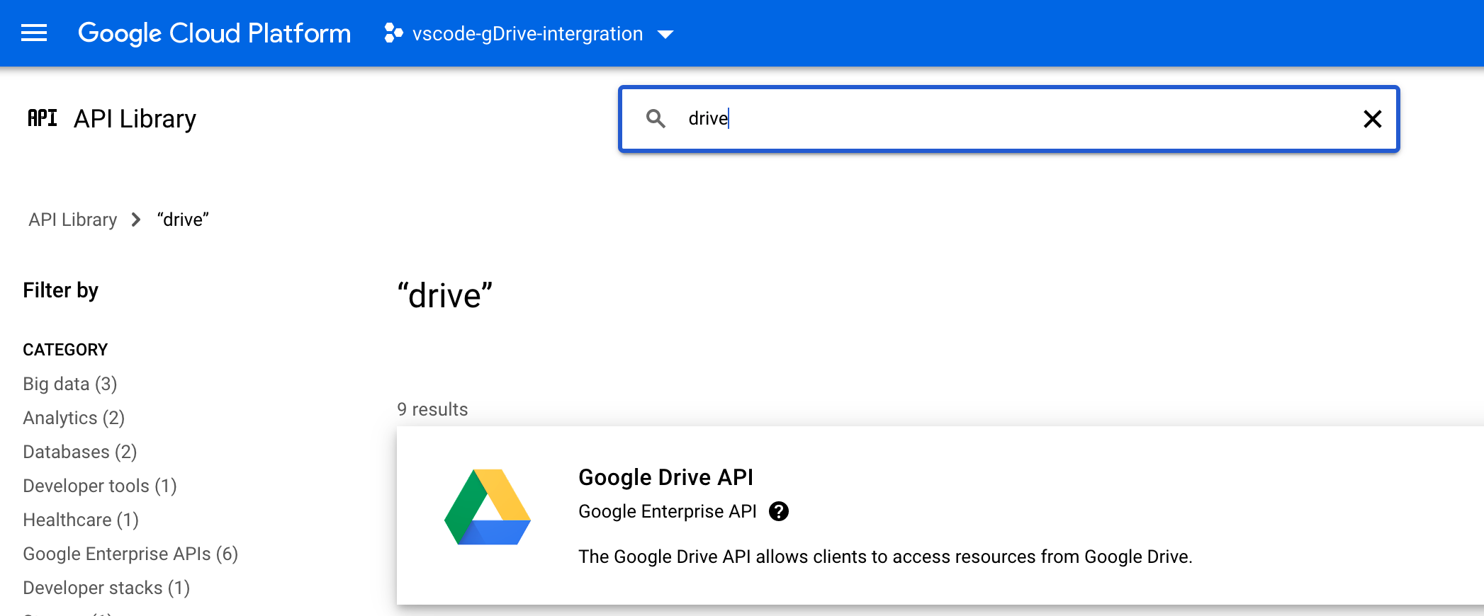Click the project hexagon icon
1484x616 pixels.
(x=393, y=33)
